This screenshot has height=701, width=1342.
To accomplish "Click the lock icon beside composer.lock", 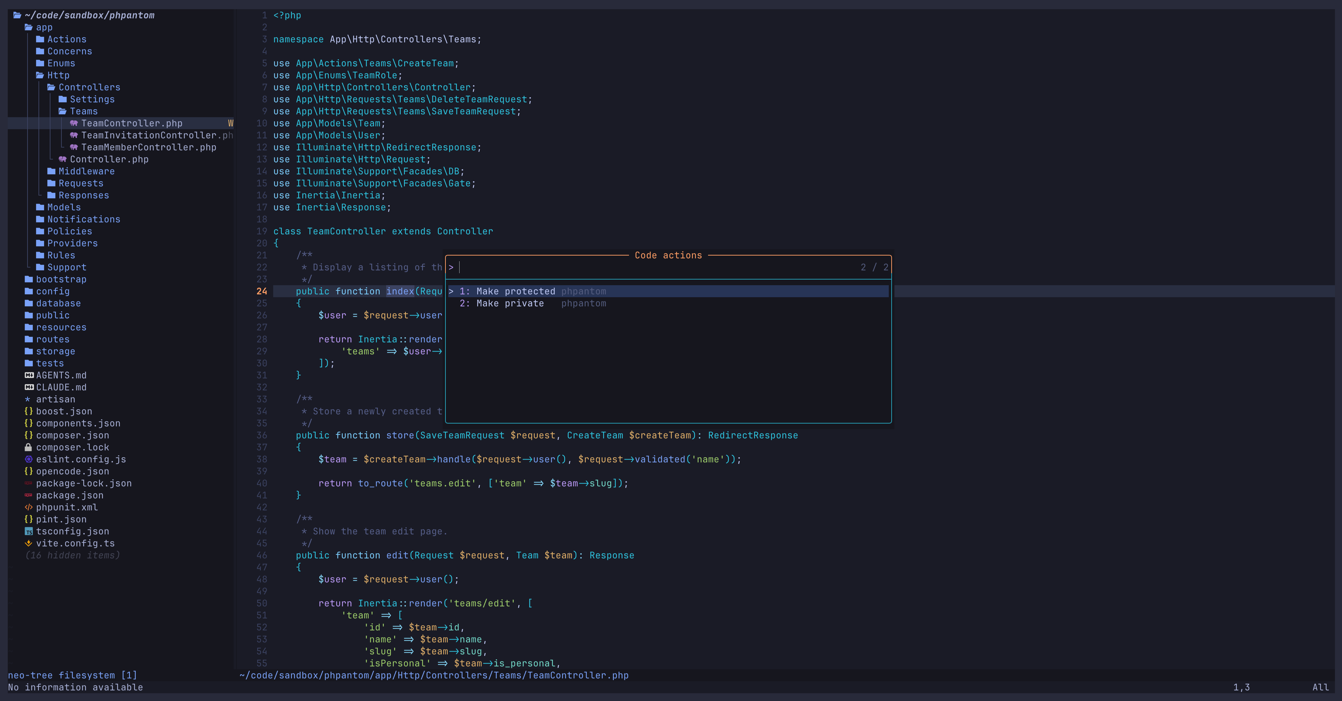I will coord(29,447).
